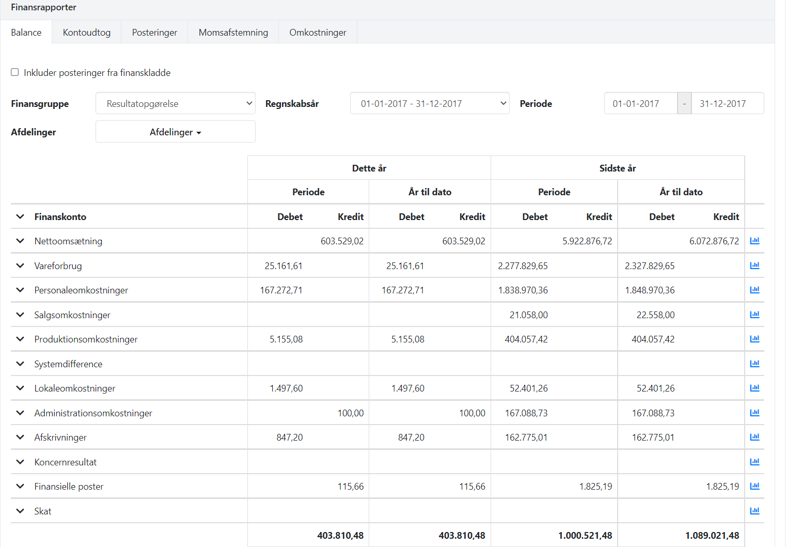The height and width of the screenshot is (547, 786).
Task: Open the Finansgruppe dropdown
Action: (175, 103)
